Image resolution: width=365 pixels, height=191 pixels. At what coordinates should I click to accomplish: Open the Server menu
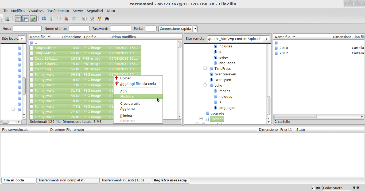78,11
